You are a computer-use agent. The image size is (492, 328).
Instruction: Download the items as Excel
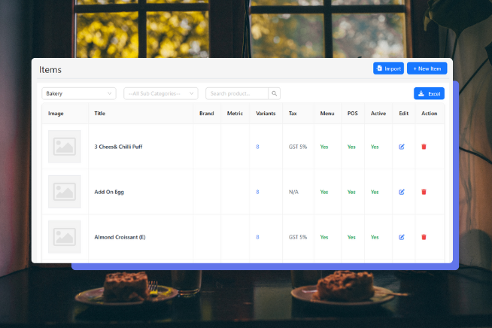[429, 93]
